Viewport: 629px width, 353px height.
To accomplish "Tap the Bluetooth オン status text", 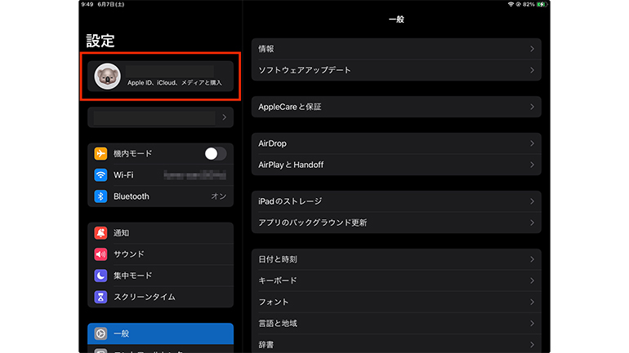I will pos(219,196).
